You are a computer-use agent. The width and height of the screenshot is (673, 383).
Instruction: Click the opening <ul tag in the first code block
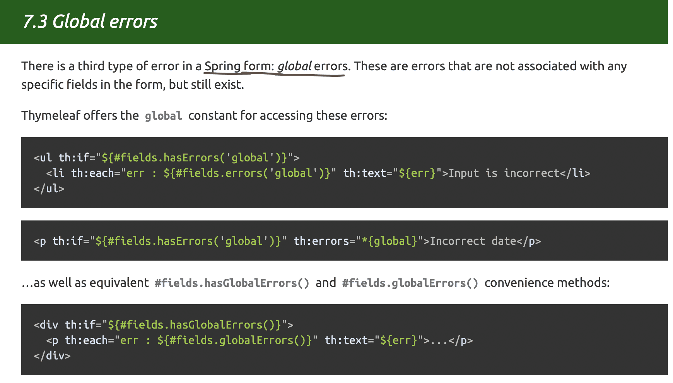[43, 158]
